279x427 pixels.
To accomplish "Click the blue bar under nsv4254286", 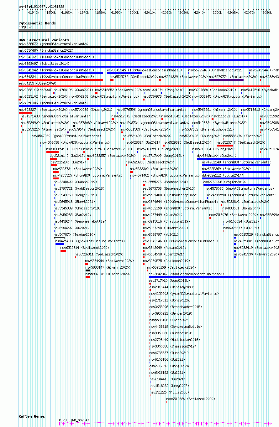I will 60,244.
